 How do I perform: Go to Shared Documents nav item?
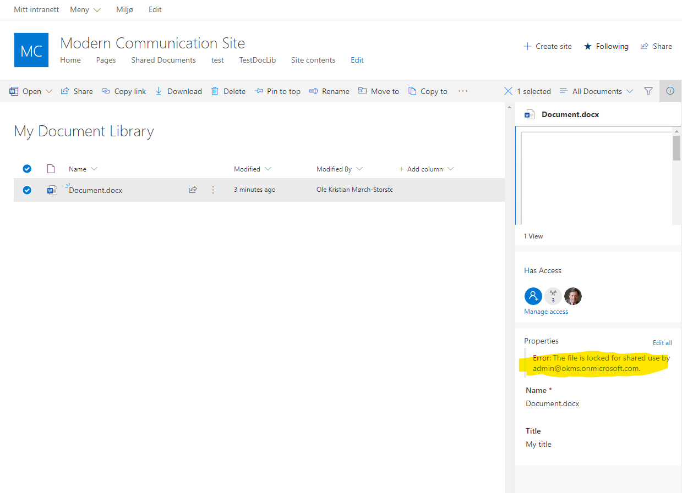point(163,60)
